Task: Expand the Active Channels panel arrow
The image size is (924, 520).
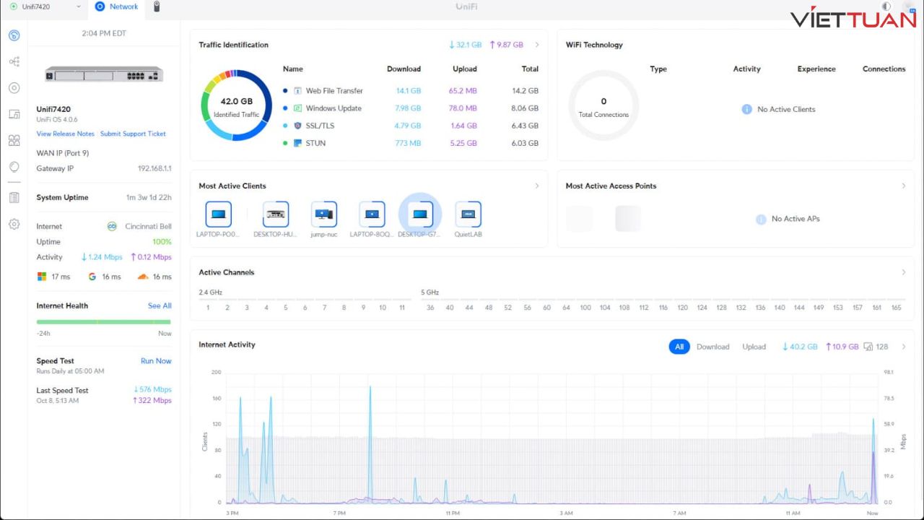Action: (903, 272)
